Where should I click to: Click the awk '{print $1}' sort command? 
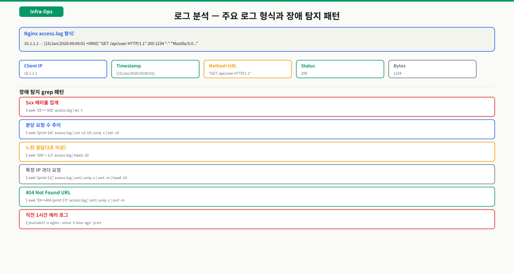click(x=76, y=178)
